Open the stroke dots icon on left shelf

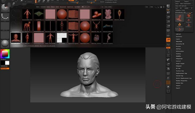[5, 17]
